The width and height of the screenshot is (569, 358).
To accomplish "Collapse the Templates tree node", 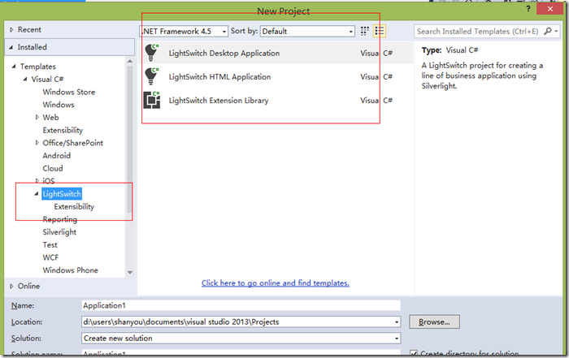I will click(x=14, y=67).
